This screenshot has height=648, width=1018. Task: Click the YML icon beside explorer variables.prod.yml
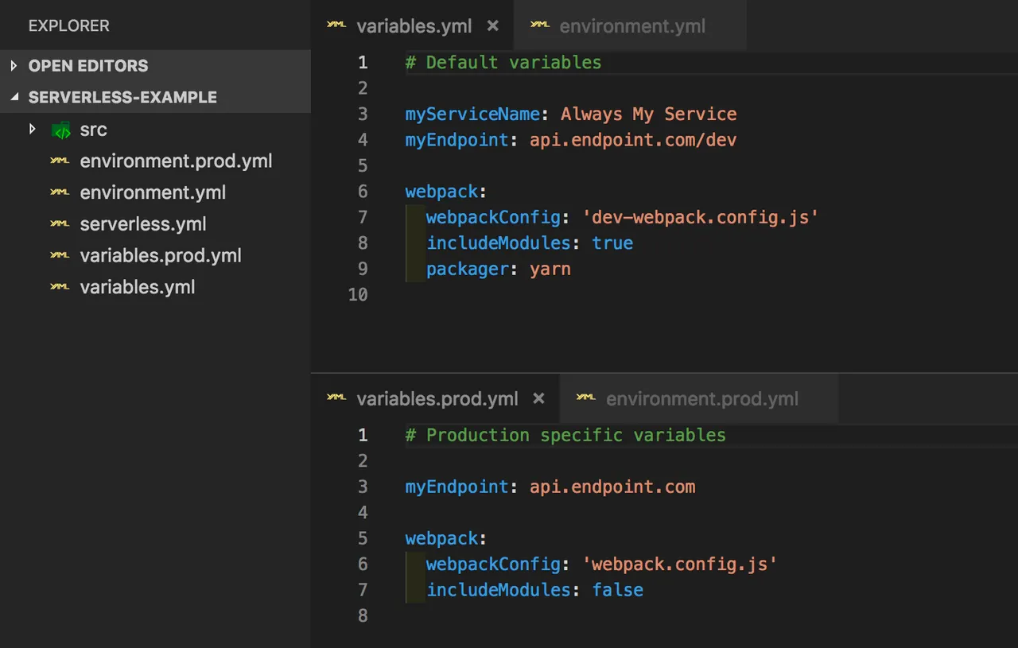click(60, 254)
